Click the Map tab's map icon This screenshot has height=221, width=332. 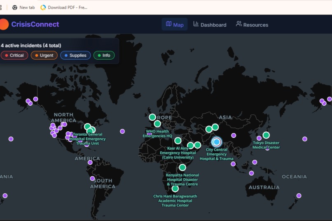click(x=169, y=24)
